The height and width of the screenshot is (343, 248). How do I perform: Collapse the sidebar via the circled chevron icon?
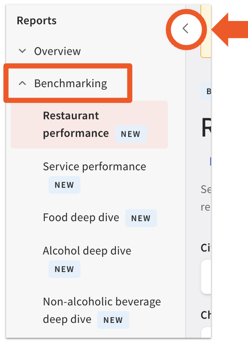click(x=186, y=29)
